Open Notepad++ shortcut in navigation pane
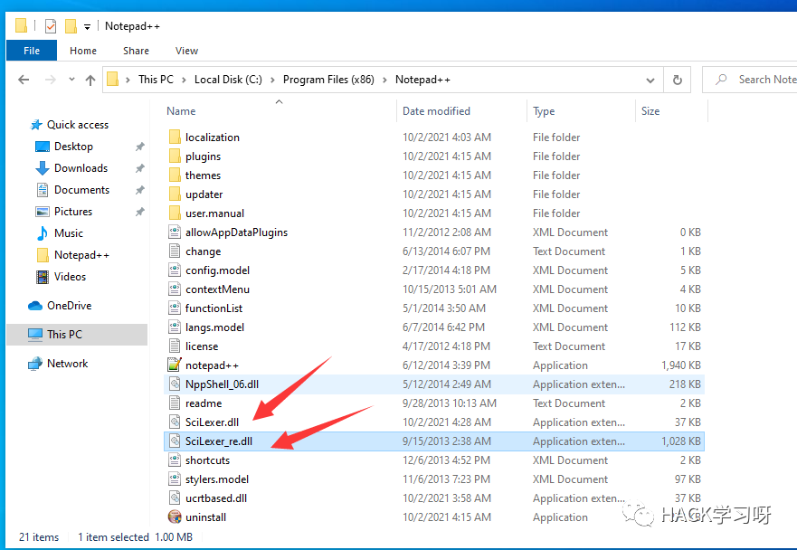This screenshot has width=797, height=550. [x=81, y=255]
